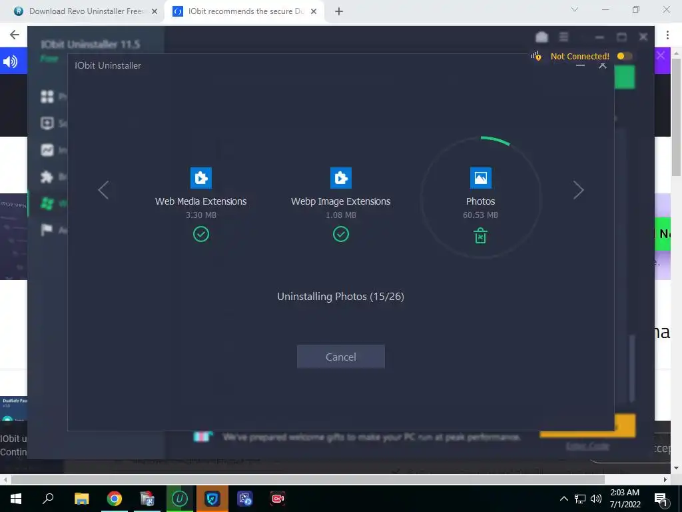Go back in the browser
682x512 pixels.
coord(15,35)
